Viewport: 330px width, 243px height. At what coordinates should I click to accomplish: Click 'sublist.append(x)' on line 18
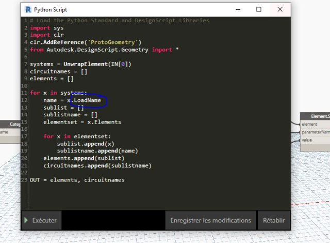tap(86, 144)
